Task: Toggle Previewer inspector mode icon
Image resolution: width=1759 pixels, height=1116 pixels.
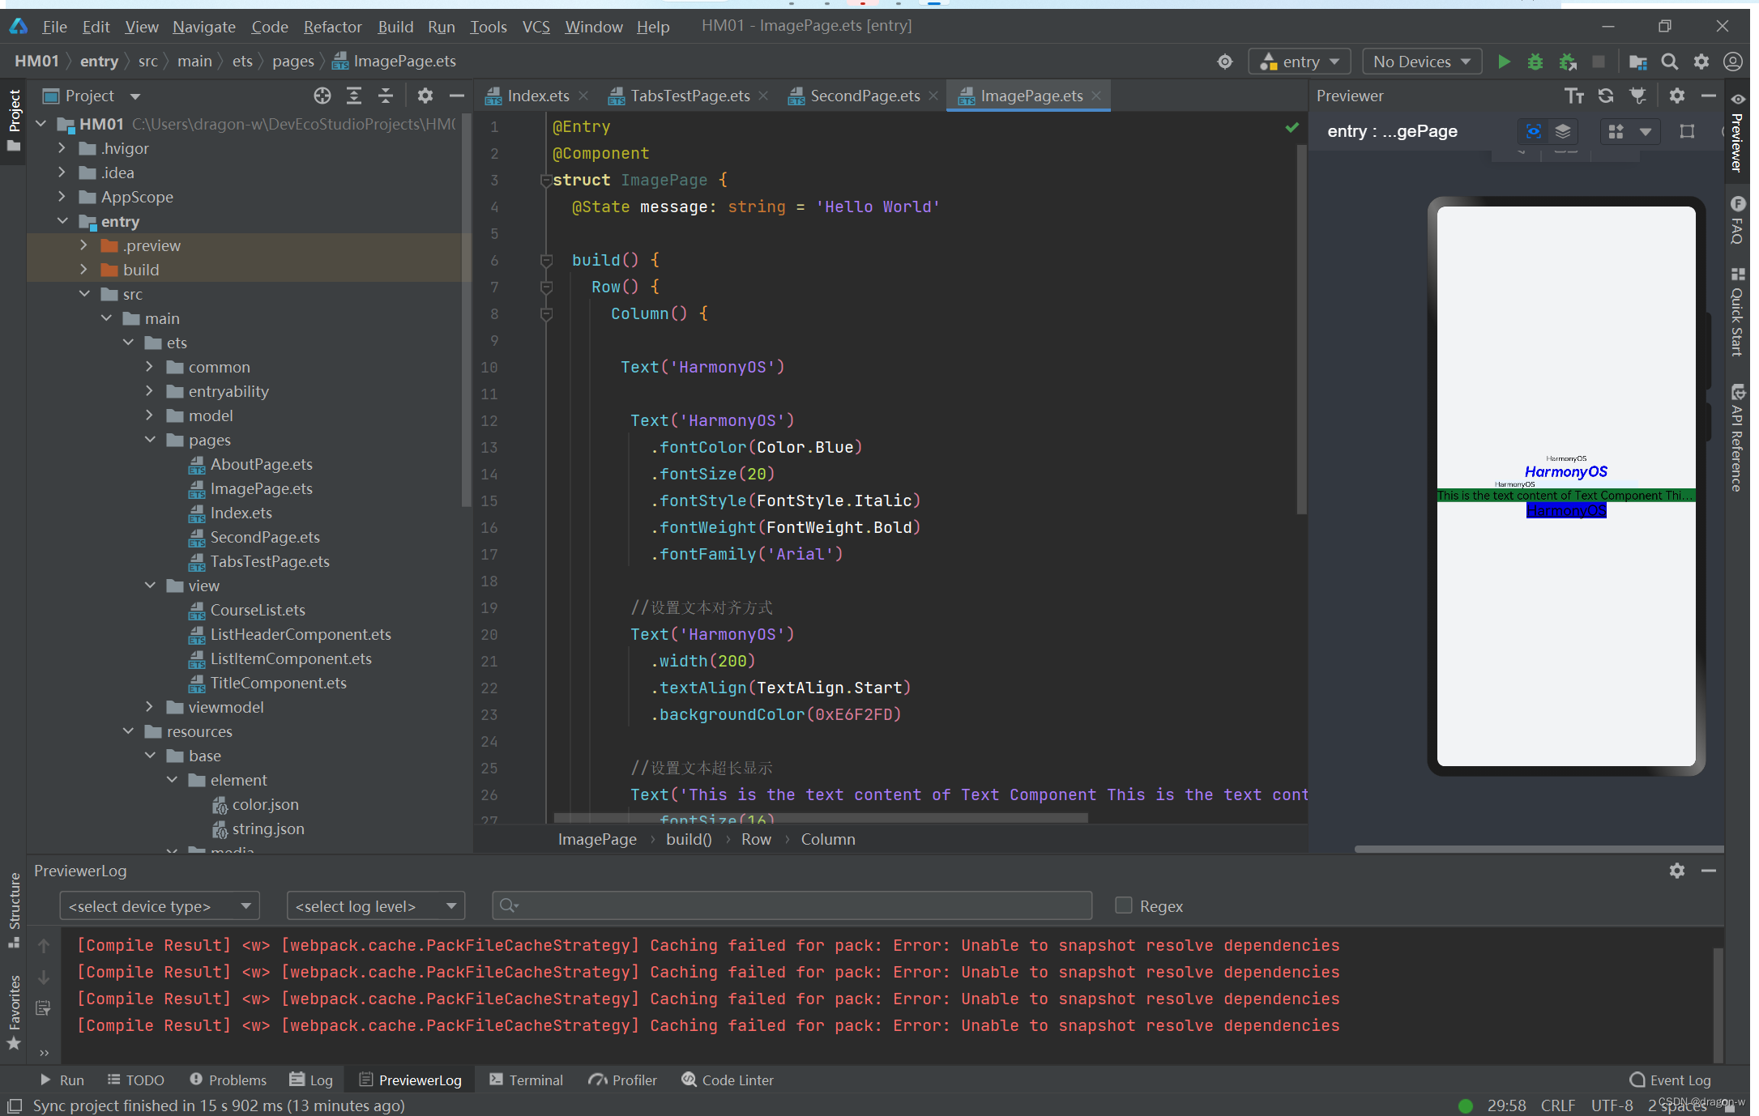Action: (1533, 131)
